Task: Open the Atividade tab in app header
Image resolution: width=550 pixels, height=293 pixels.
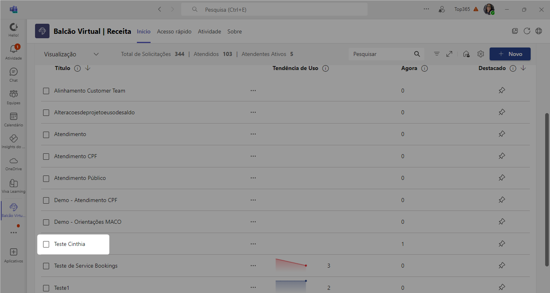Action: click(x=209, y=31)
